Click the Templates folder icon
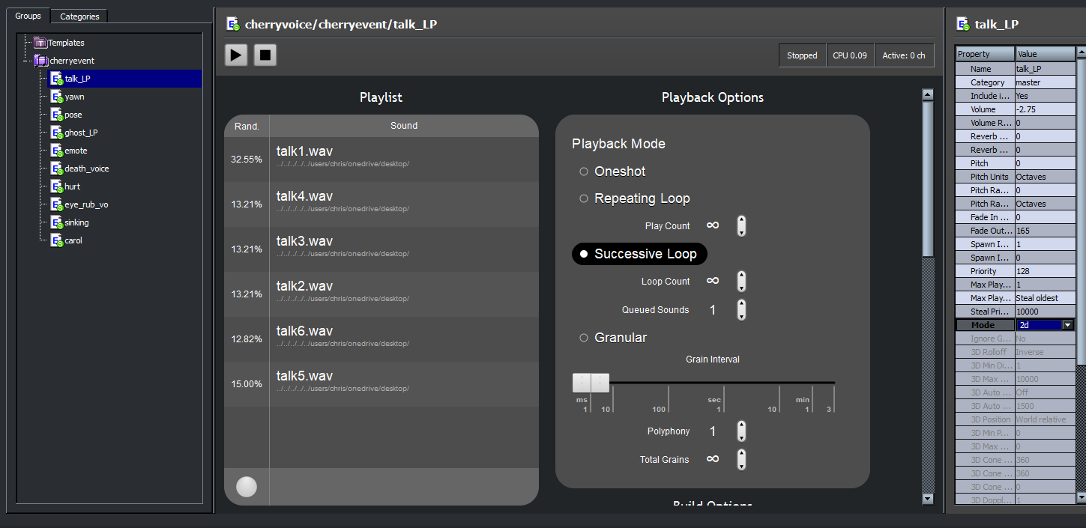This screenshot has width=1086, height=528. 40,43
